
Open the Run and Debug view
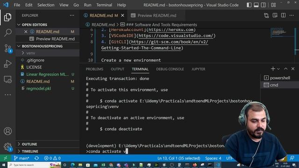[x=7, y=64]
